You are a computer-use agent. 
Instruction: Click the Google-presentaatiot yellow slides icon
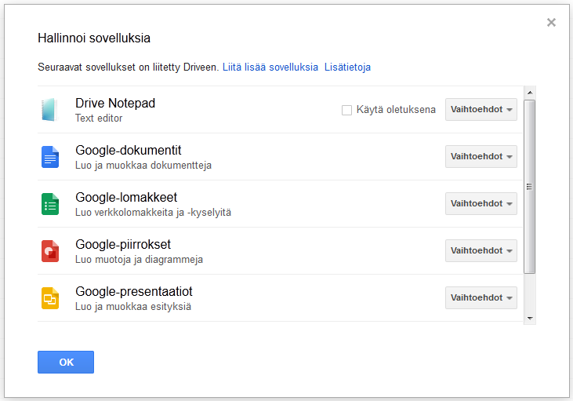pyautogui.click(x=50, y=298)
